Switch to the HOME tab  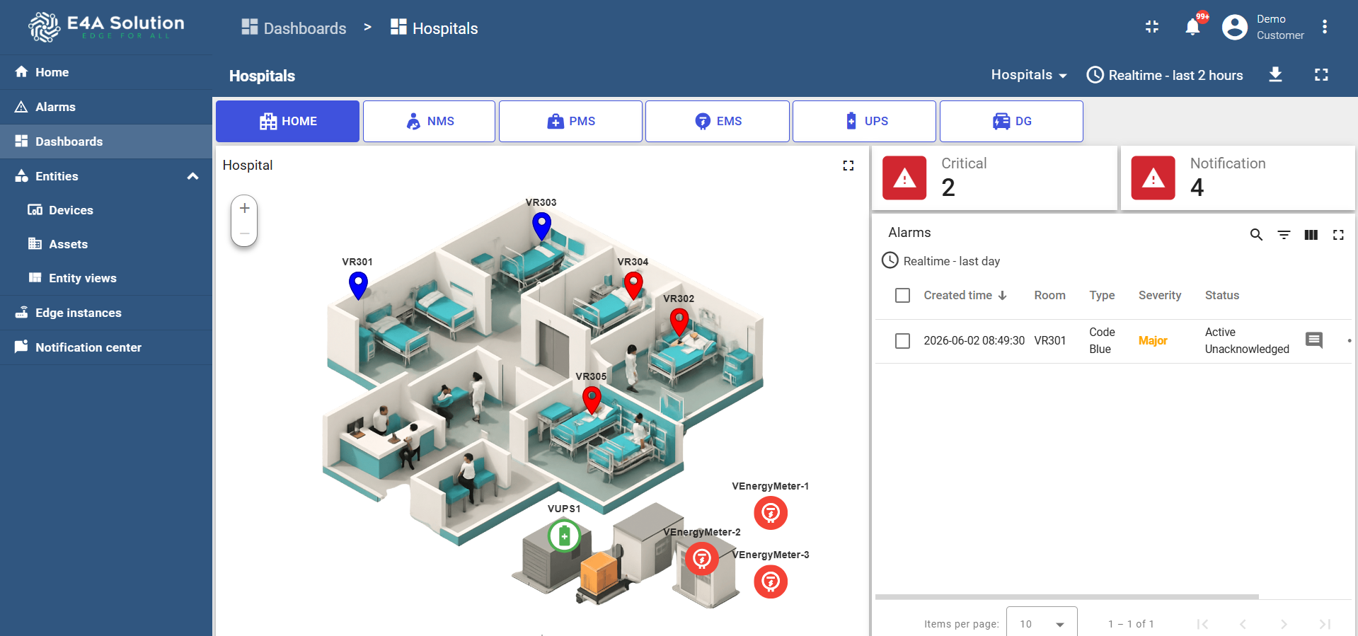pyautogui.click(x=287, y=121)
